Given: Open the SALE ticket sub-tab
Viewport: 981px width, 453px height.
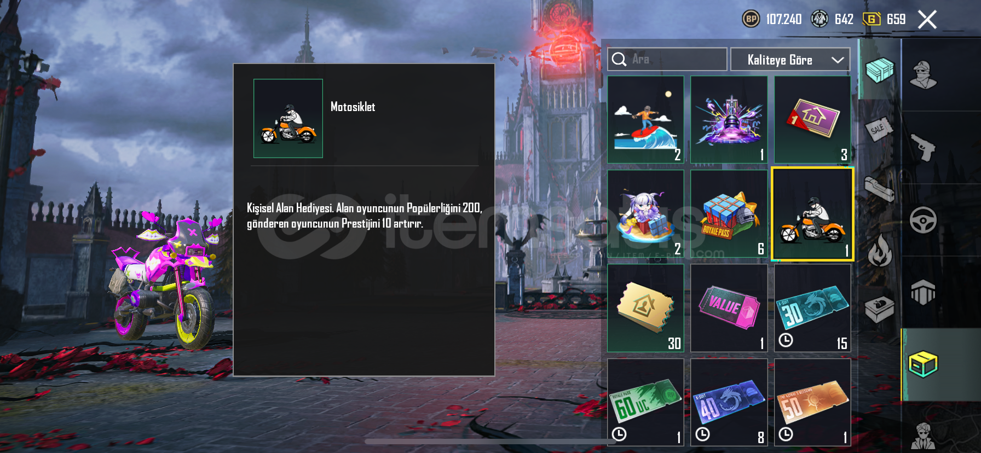Looking at the screenshot, I should pos(879,129).
